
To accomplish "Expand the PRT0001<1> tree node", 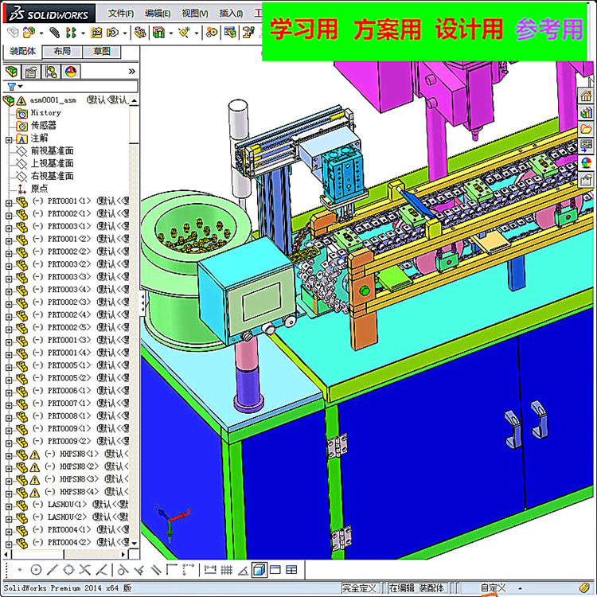I will pos(9,203).
